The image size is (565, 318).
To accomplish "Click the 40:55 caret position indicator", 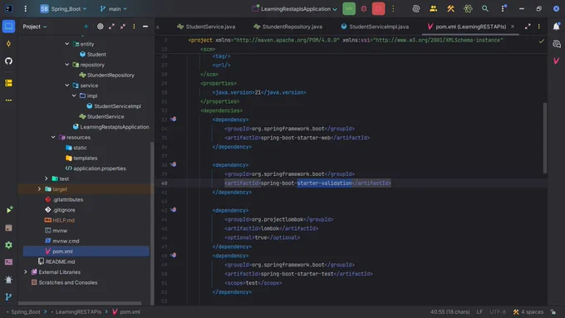I will (450, 312).
